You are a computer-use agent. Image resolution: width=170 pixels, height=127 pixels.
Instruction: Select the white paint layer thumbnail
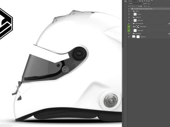tap(135, 30)
